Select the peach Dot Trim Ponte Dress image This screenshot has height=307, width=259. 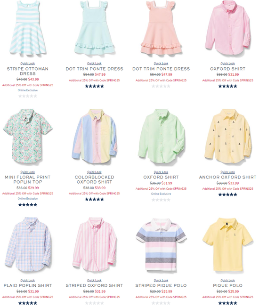[161, 28]
